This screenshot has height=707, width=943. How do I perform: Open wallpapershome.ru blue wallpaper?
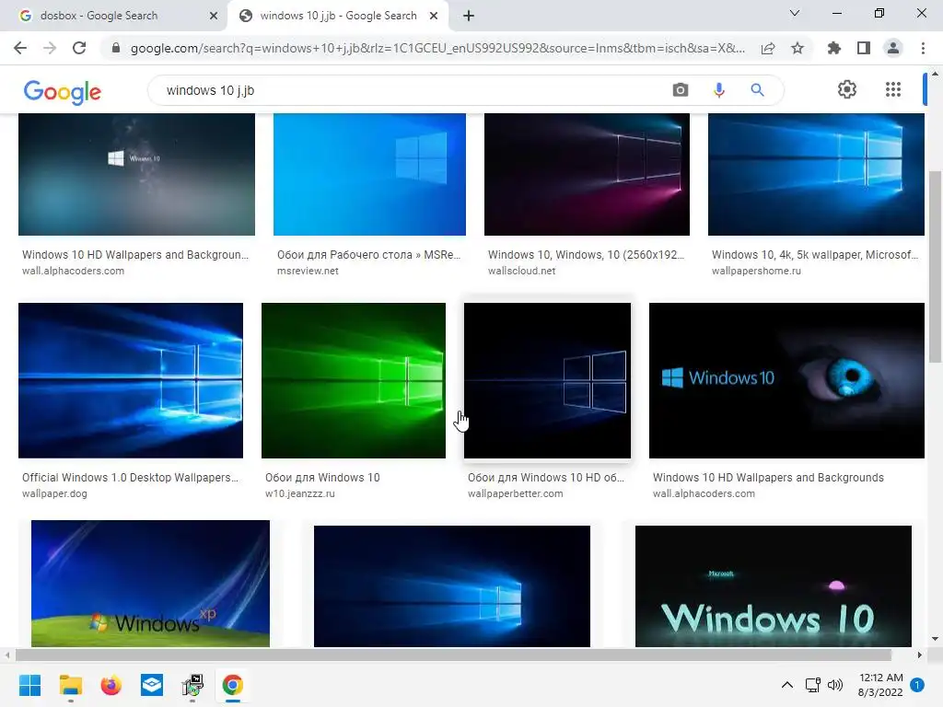(x=816, y=174)
